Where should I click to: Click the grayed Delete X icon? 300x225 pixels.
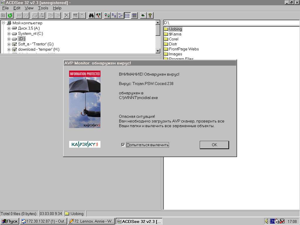click(67, 16)
